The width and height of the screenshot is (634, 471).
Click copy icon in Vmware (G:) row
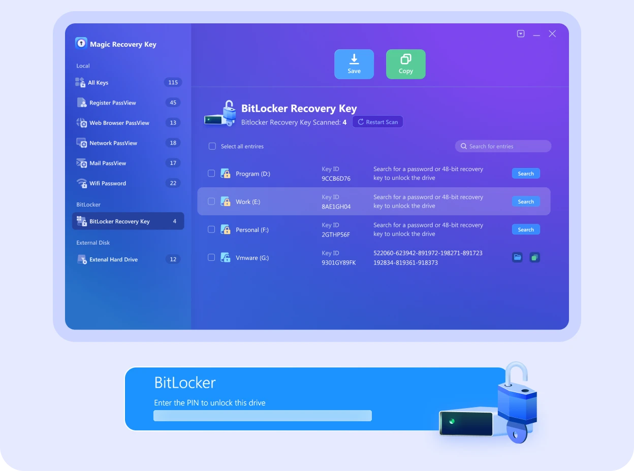tap(534, 257)
